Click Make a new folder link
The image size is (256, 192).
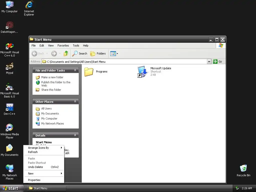(52, 77)
